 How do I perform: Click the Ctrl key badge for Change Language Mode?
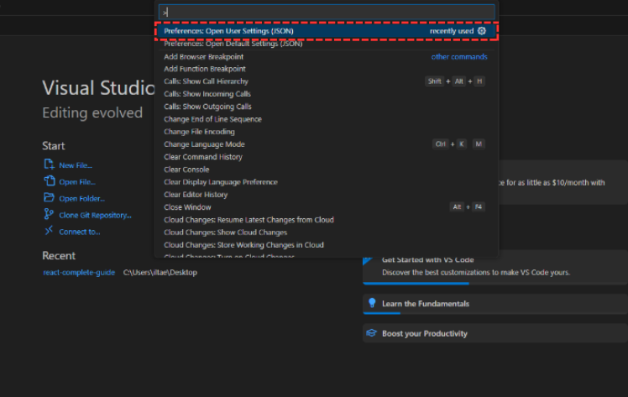(441, 144)
